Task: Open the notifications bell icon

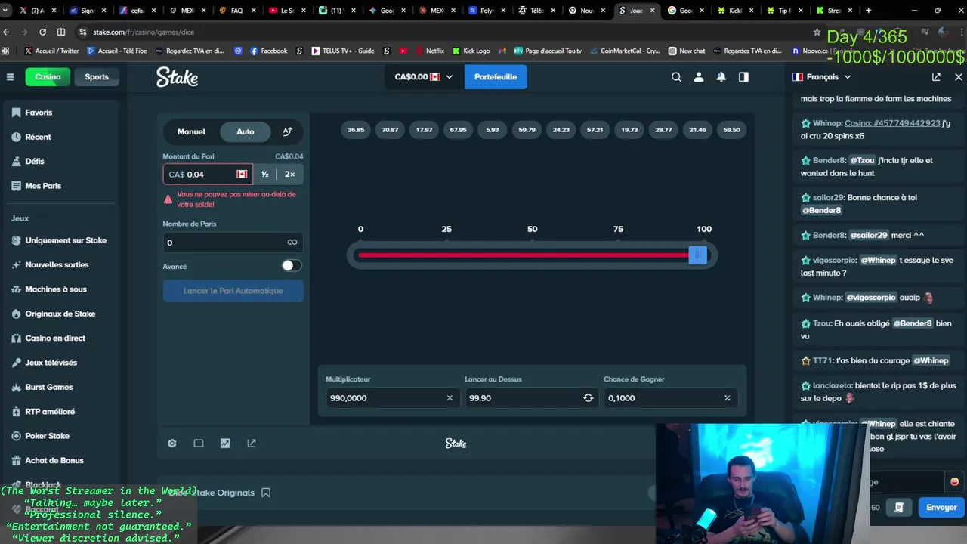Action: point(721,77)
